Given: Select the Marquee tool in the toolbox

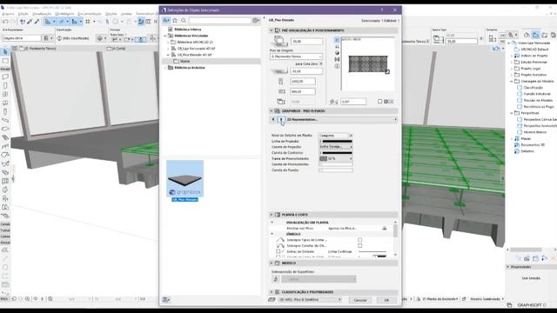Looking at the screenshot, I should 5,61.
